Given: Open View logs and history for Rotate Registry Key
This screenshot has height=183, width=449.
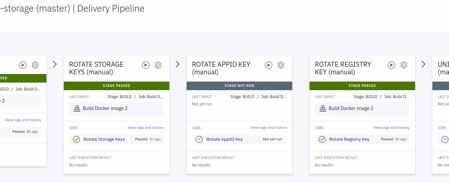Looking at the screenshot, I should point(392,128).
